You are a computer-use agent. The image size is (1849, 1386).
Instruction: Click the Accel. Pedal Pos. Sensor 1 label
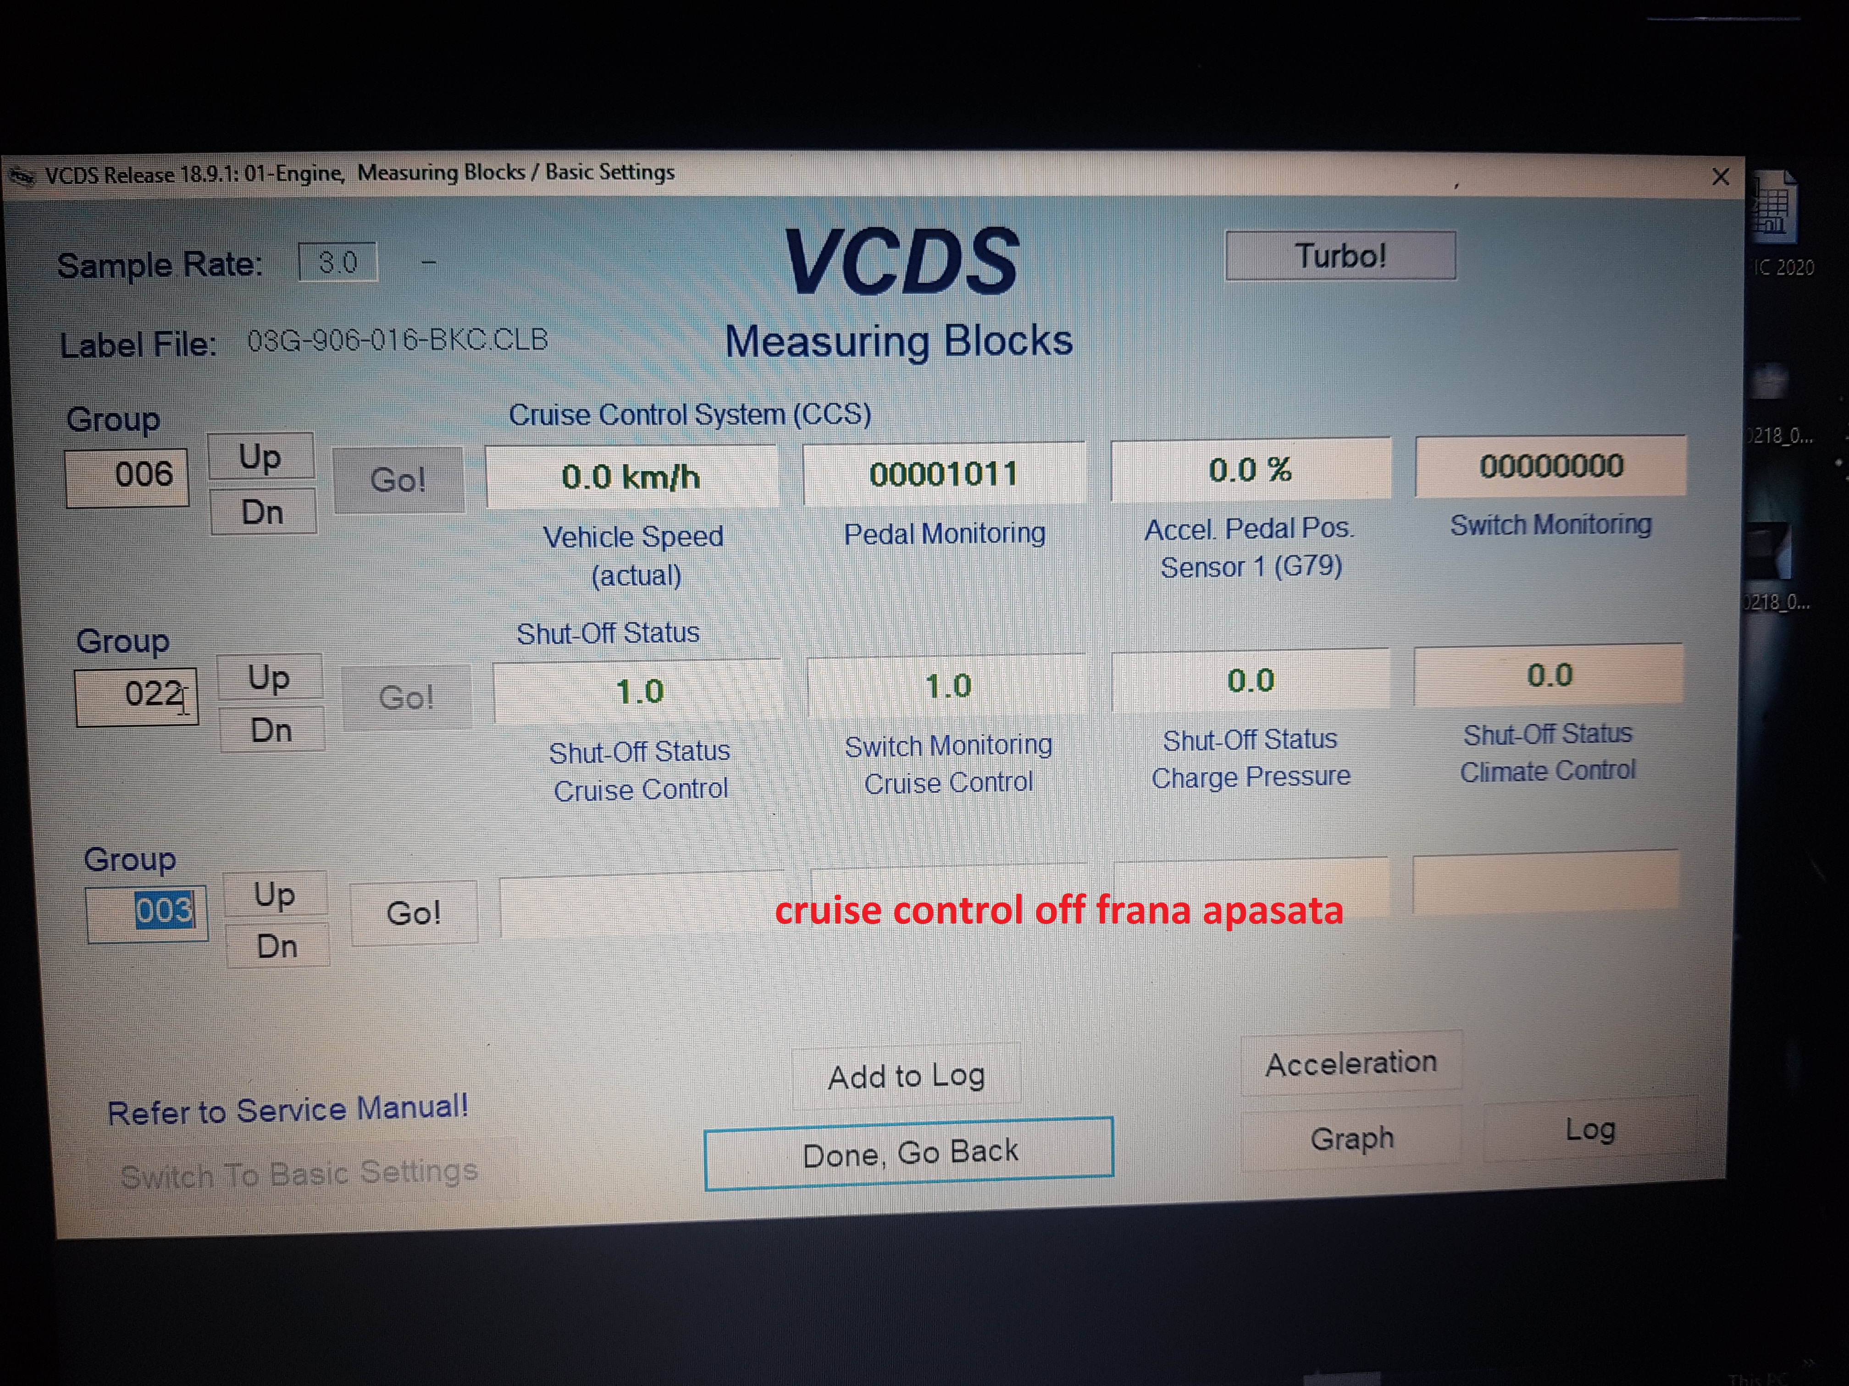coord(1251,548)
